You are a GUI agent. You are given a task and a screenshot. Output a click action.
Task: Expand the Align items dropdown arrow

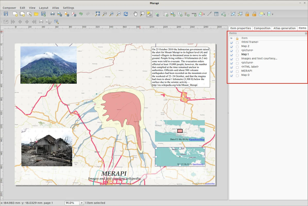pos(272,14)
